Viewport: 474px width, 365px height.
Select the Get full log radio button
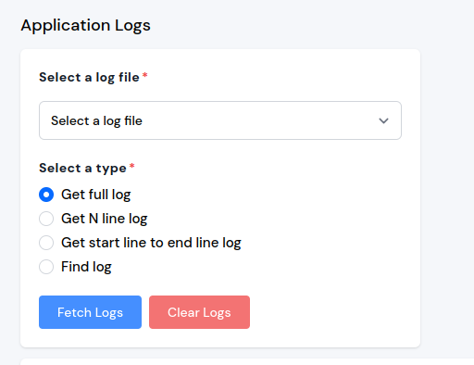46,195
